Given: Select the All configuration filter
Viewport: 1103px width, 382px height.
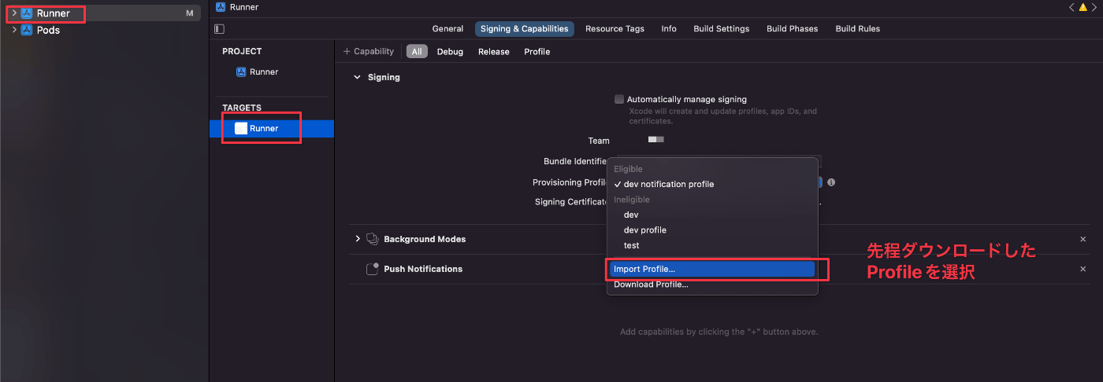Looking at the screenshot, I should pos(417,52).
